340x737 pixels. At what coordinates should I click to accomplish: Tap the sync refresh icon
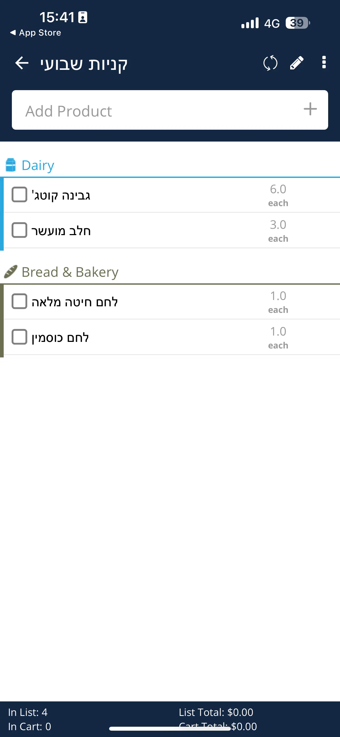point(270,63)
